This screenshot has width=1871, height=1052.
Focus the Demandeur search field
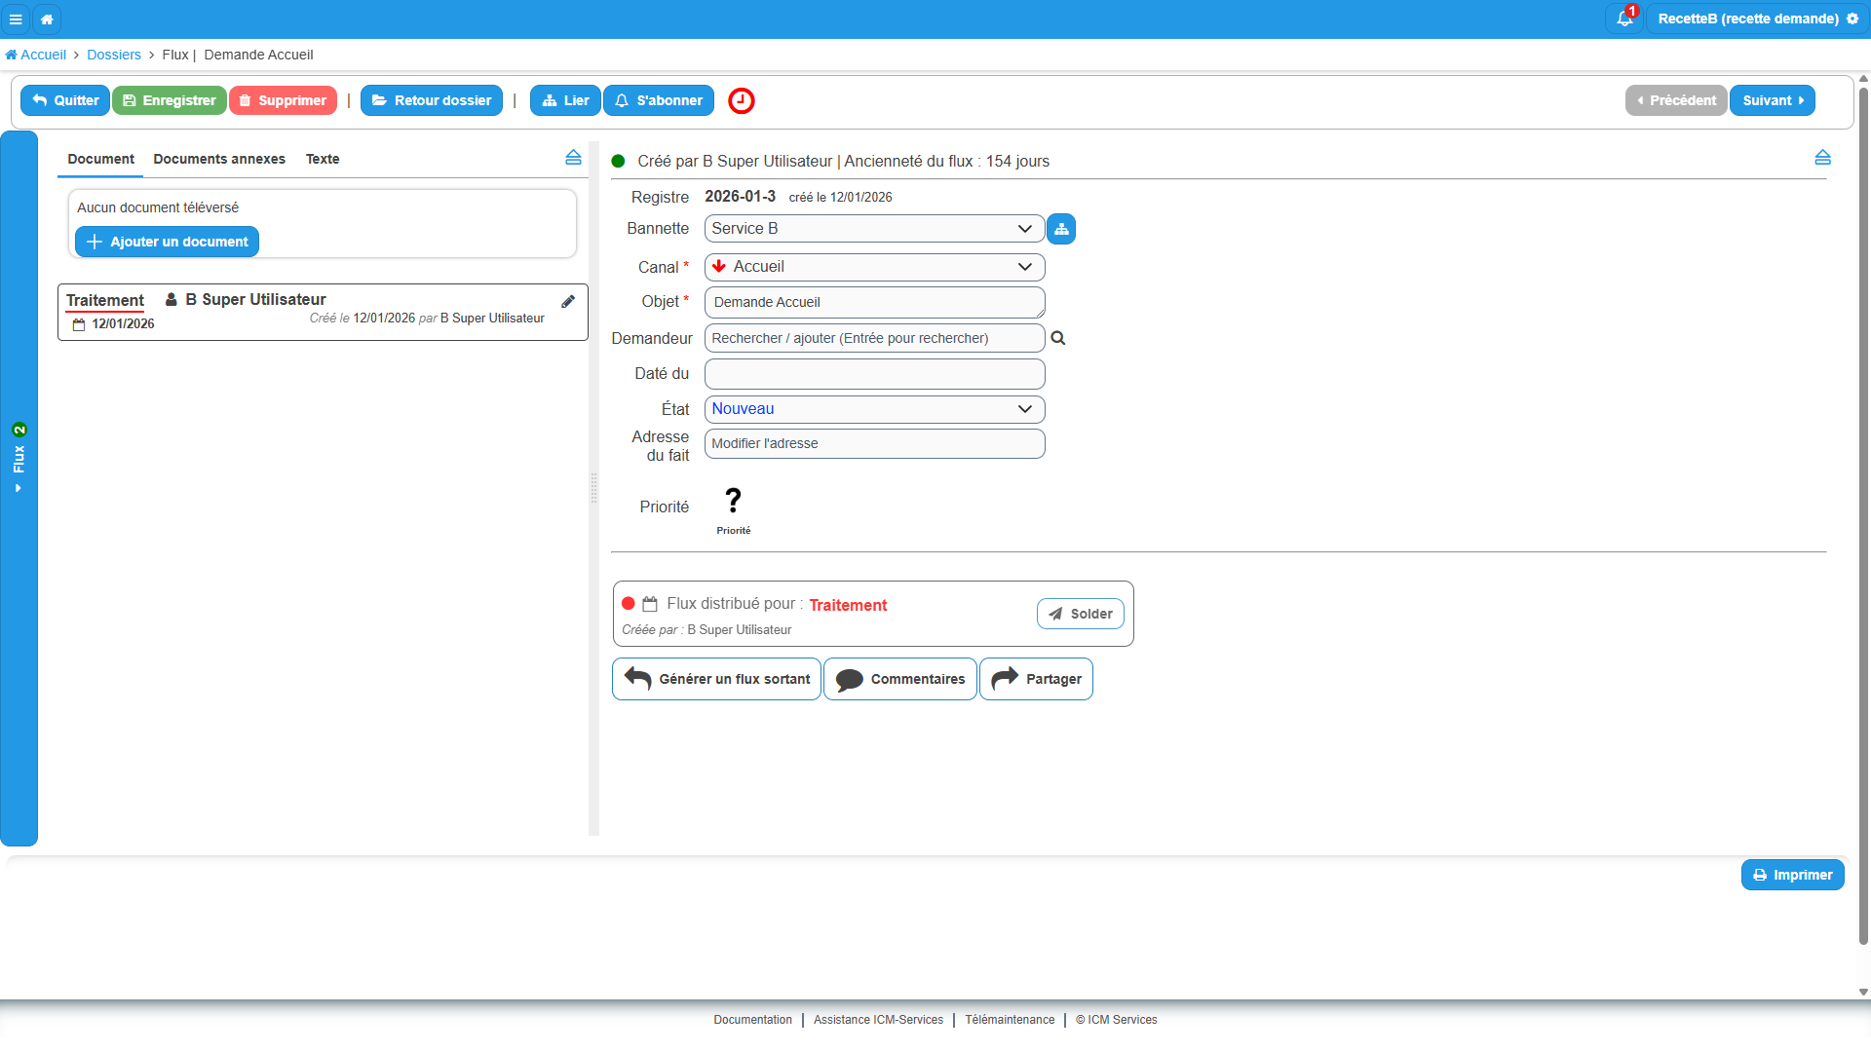(x=874, y=338)
